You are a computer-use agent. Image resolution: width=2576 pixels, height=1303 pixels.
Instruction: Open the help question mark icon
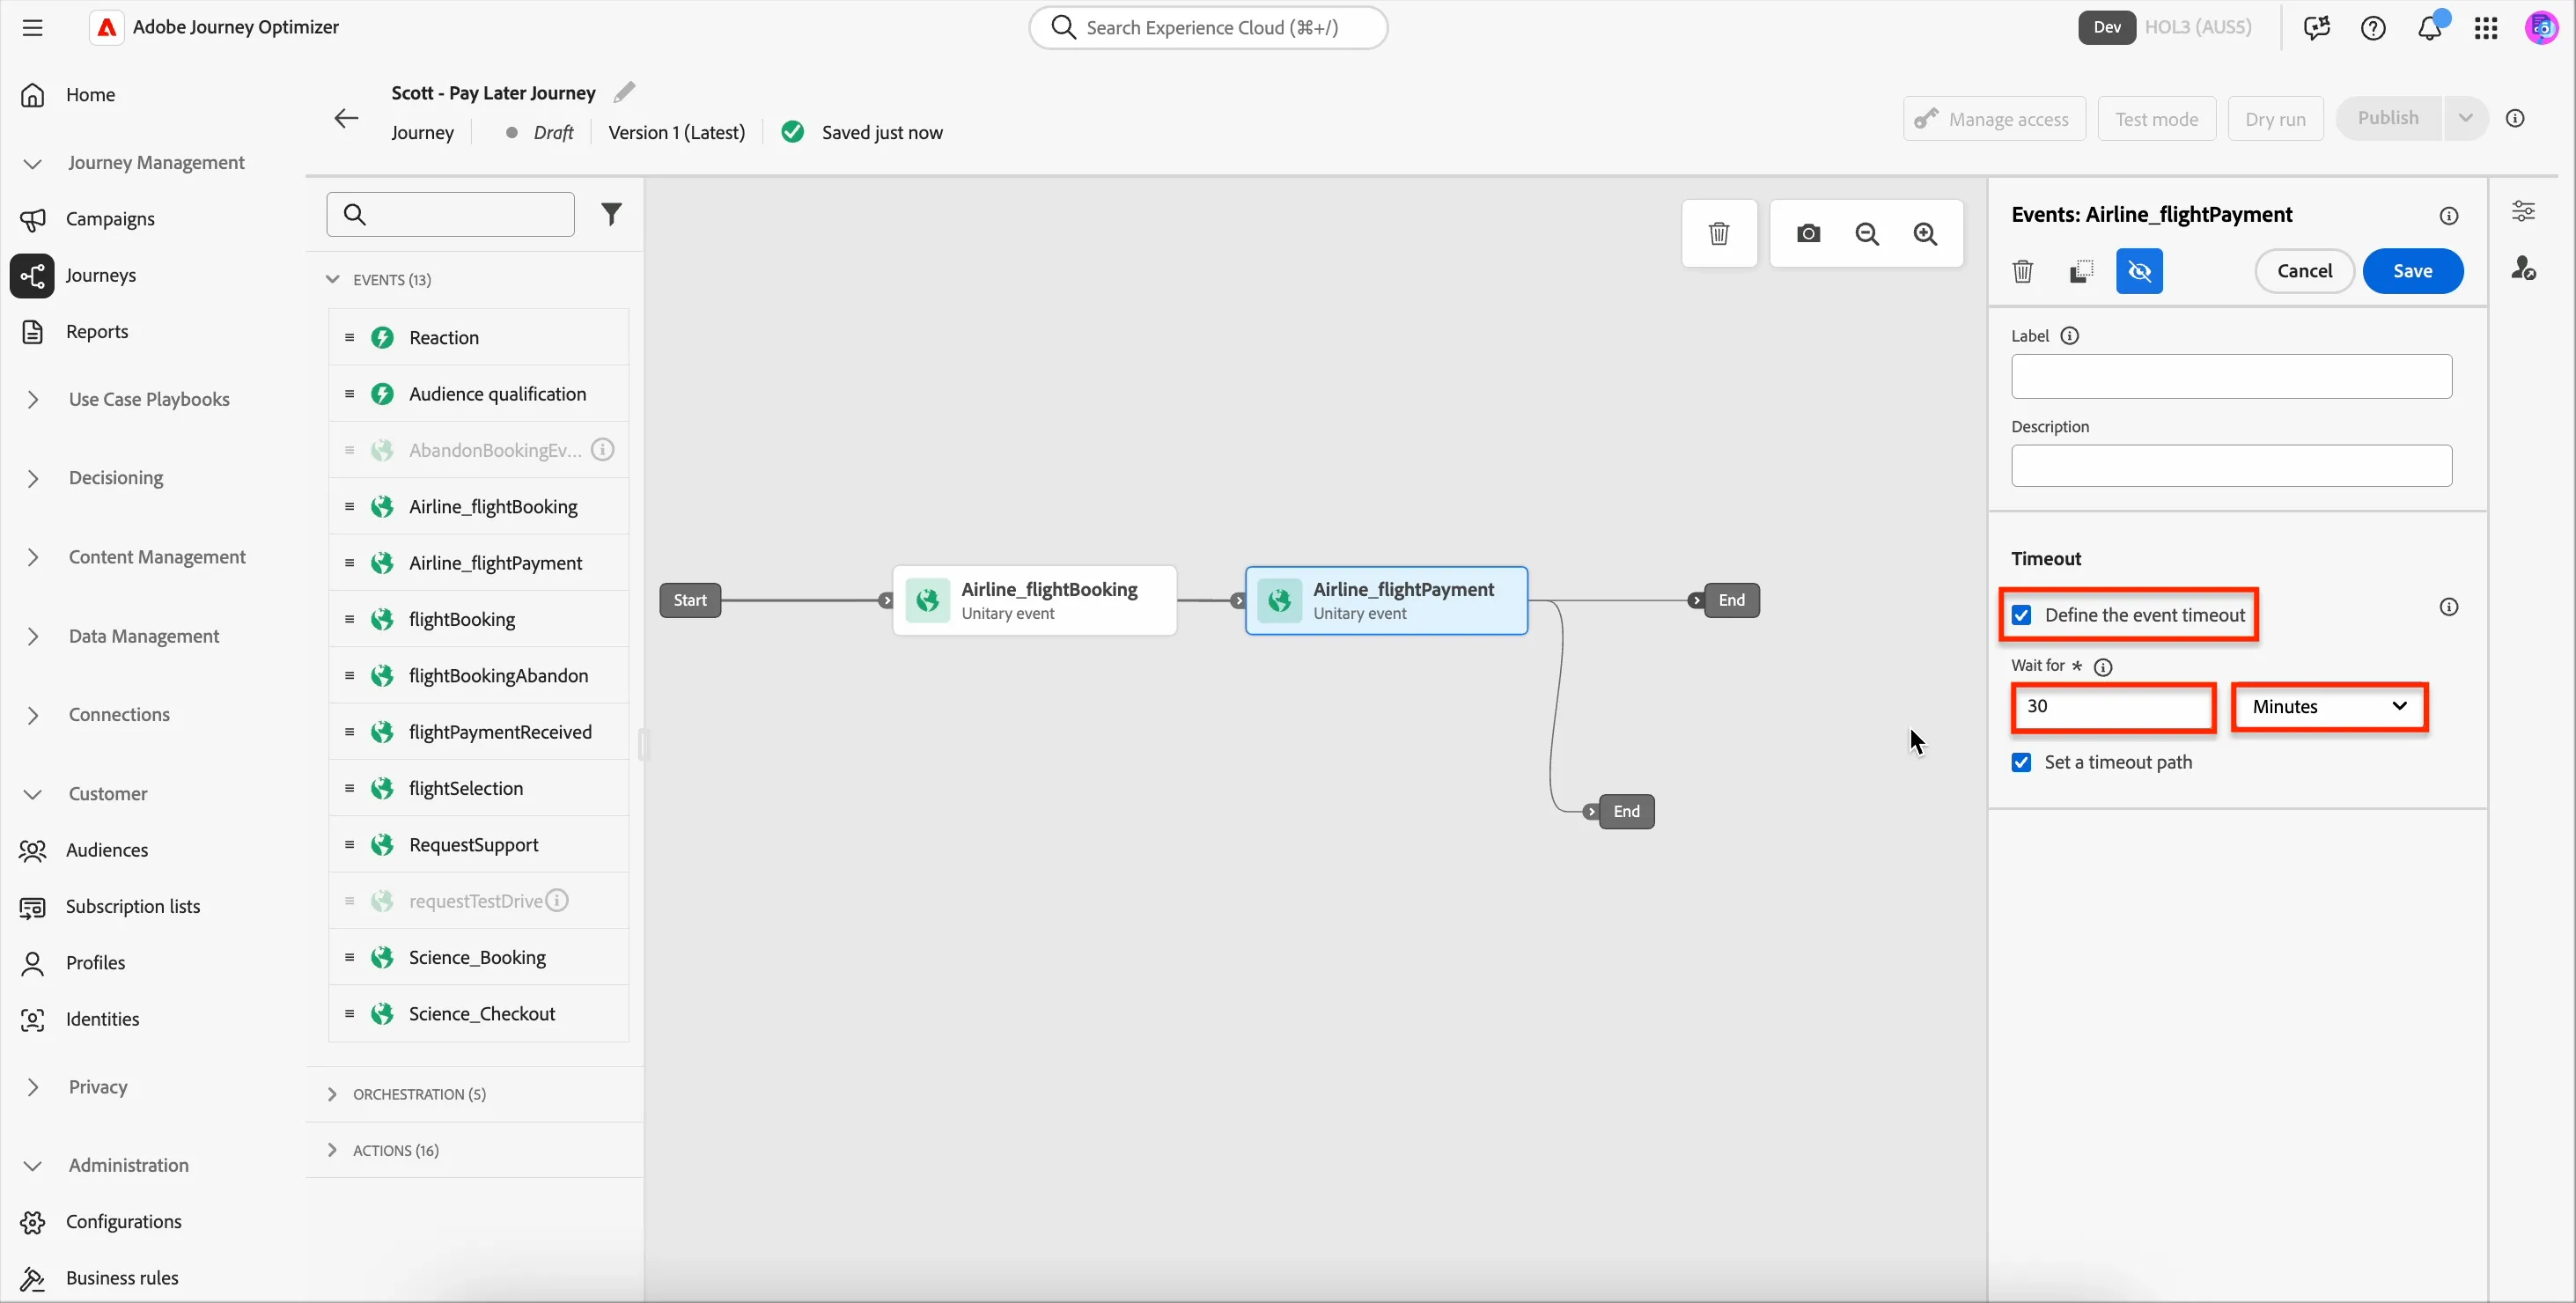pyautogui.click(x=2373, y=27)
